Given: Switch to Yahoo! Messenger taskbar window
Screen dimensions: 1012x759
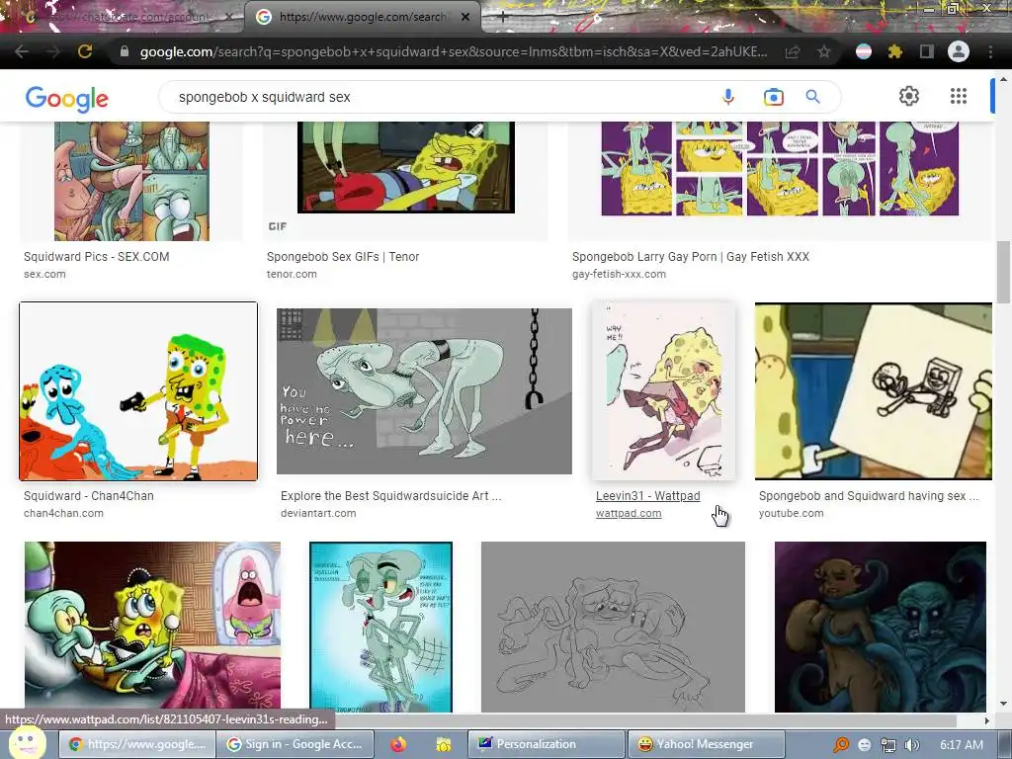Looking at the screenshot, I should click(x=706, y=744).
